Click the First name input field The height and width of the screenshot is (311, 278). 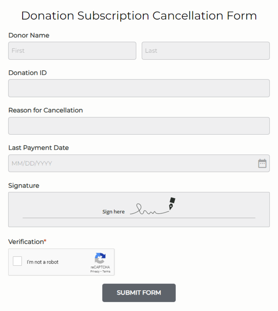pos(72,51)
